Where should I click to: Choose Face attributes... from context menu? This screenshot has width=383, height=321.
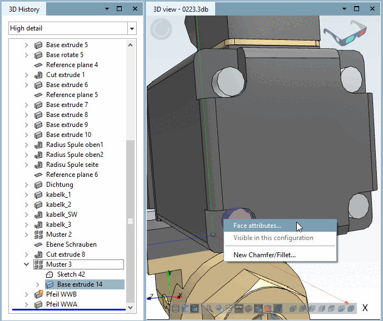pos(280,226)
